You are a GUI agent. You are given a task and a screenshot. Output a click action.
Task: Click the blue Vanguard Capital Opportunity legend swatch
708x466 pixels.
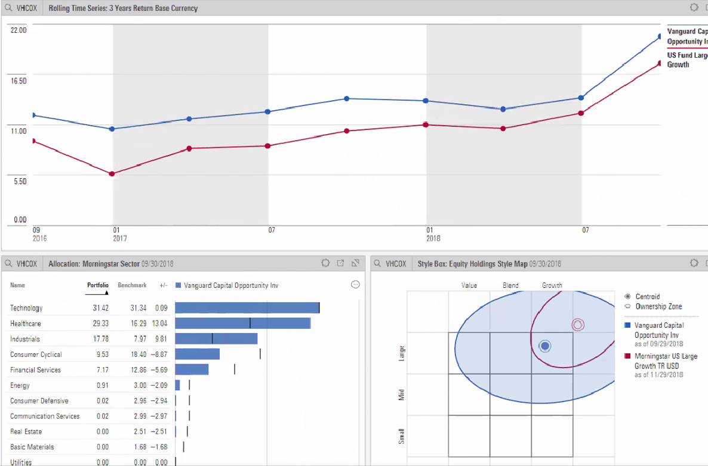click(x=627, y=325)
